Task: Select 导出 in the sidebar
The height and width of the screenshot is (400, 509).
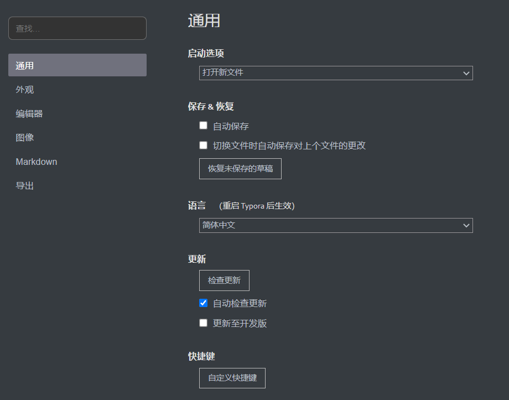Action: [25, 186]
